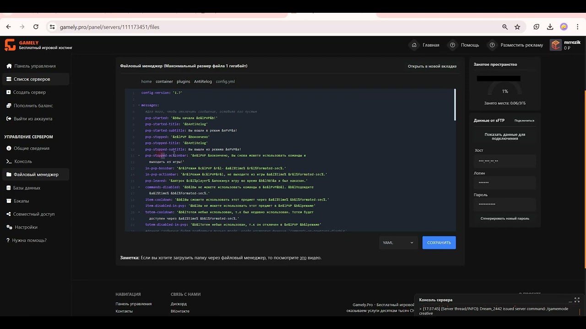This screenshot has height=329, width=586.
Task: Minimize the Консоль сервера panel
Action: (x=570, y=300)
